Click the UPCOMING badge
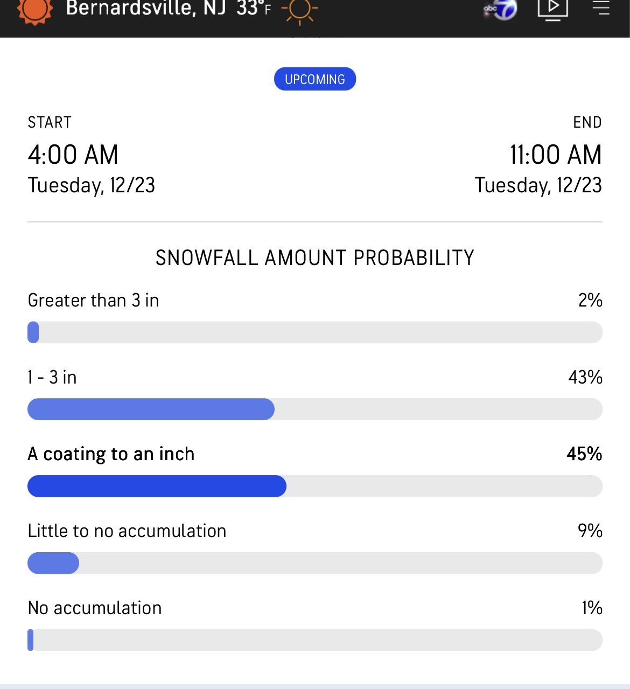The height and width of the screenshot is (689, 630). tap(315, 79)
